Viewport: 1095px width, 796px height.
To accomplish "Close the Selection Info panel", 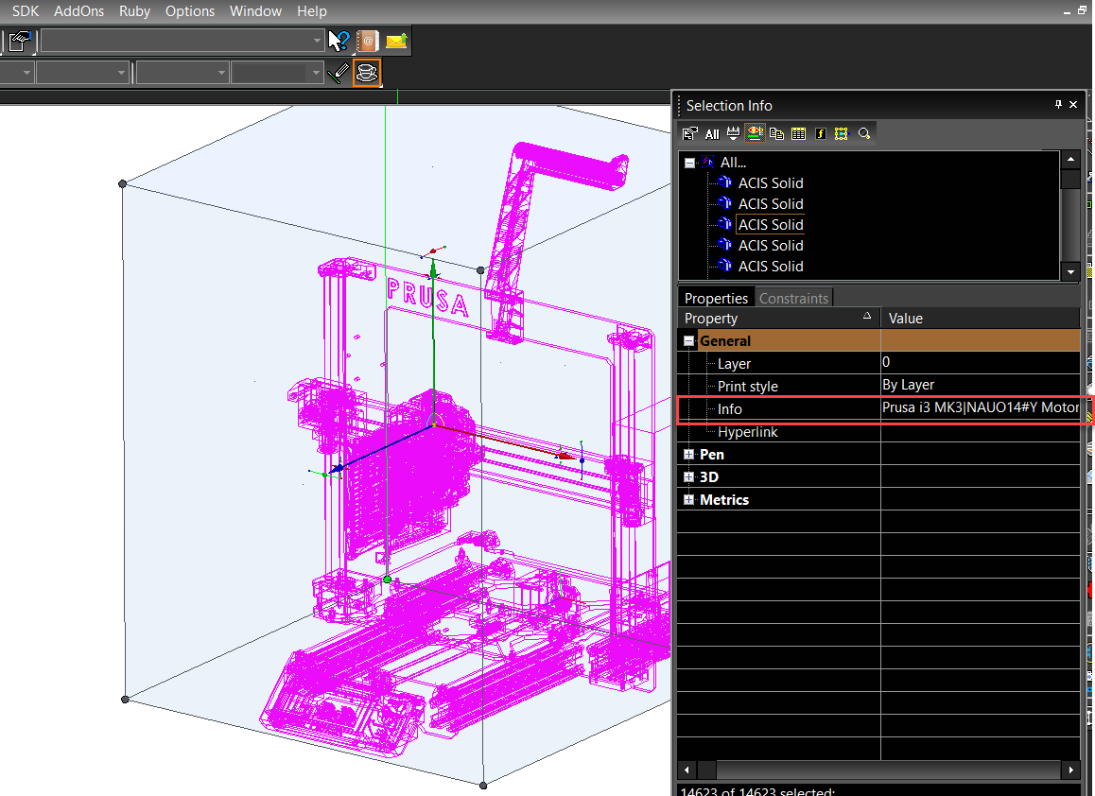I will (1073, 105).
